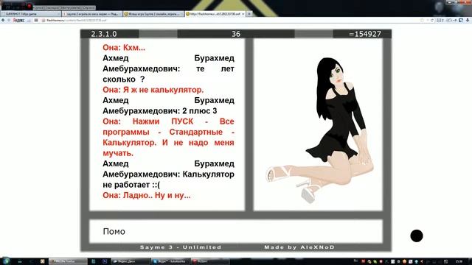Open the Skype taskbar button
This screenshot has height=265, width=472.
[170, 261]
